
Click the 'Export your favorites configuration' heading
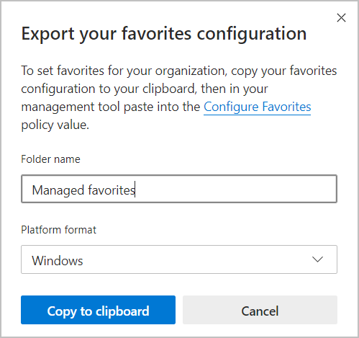point(164,34)
